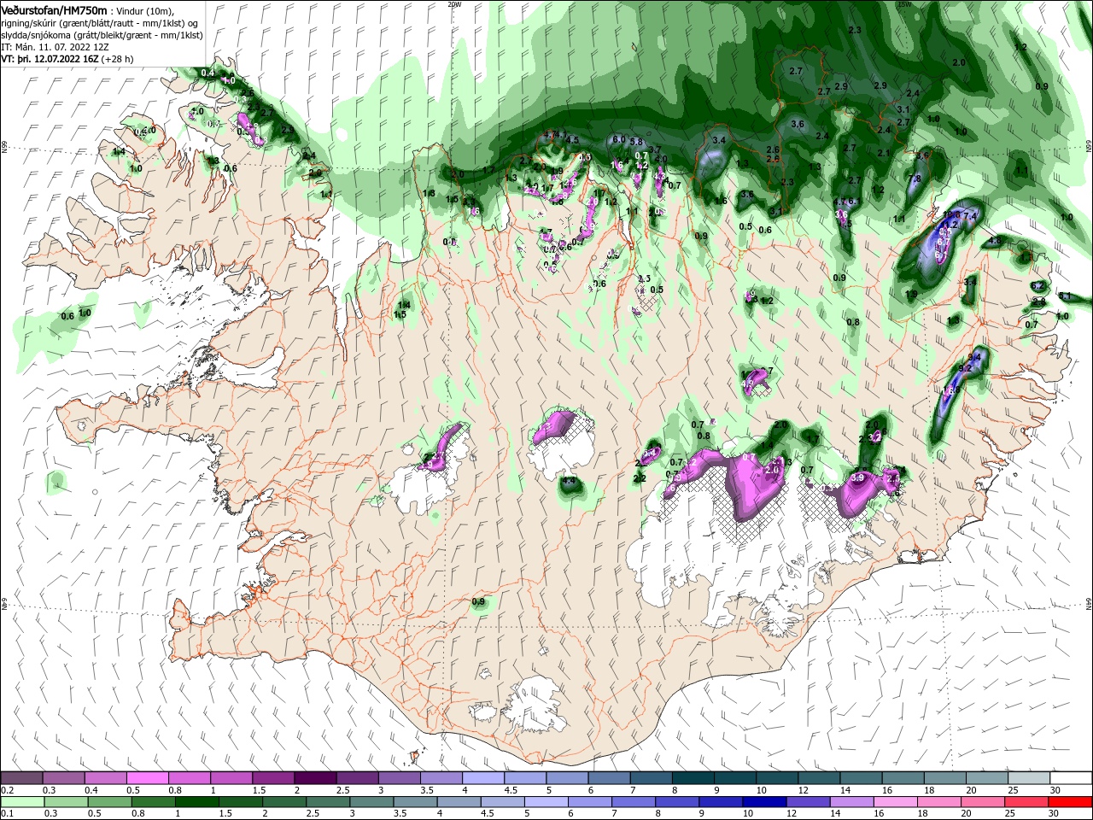1093x820 pixels.
Task: Click the dark green rain swatch at 1
Action: pyautogui.click(x=196, y=802)
